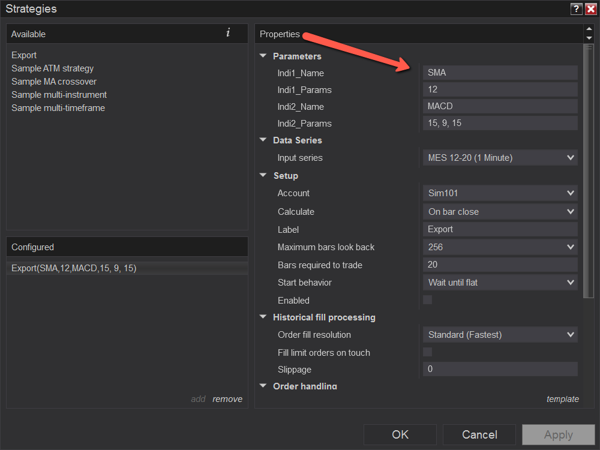The image size is (600, 450).
Task: Open the Account Sim101 dropdown
Action: tap(500, 193)
